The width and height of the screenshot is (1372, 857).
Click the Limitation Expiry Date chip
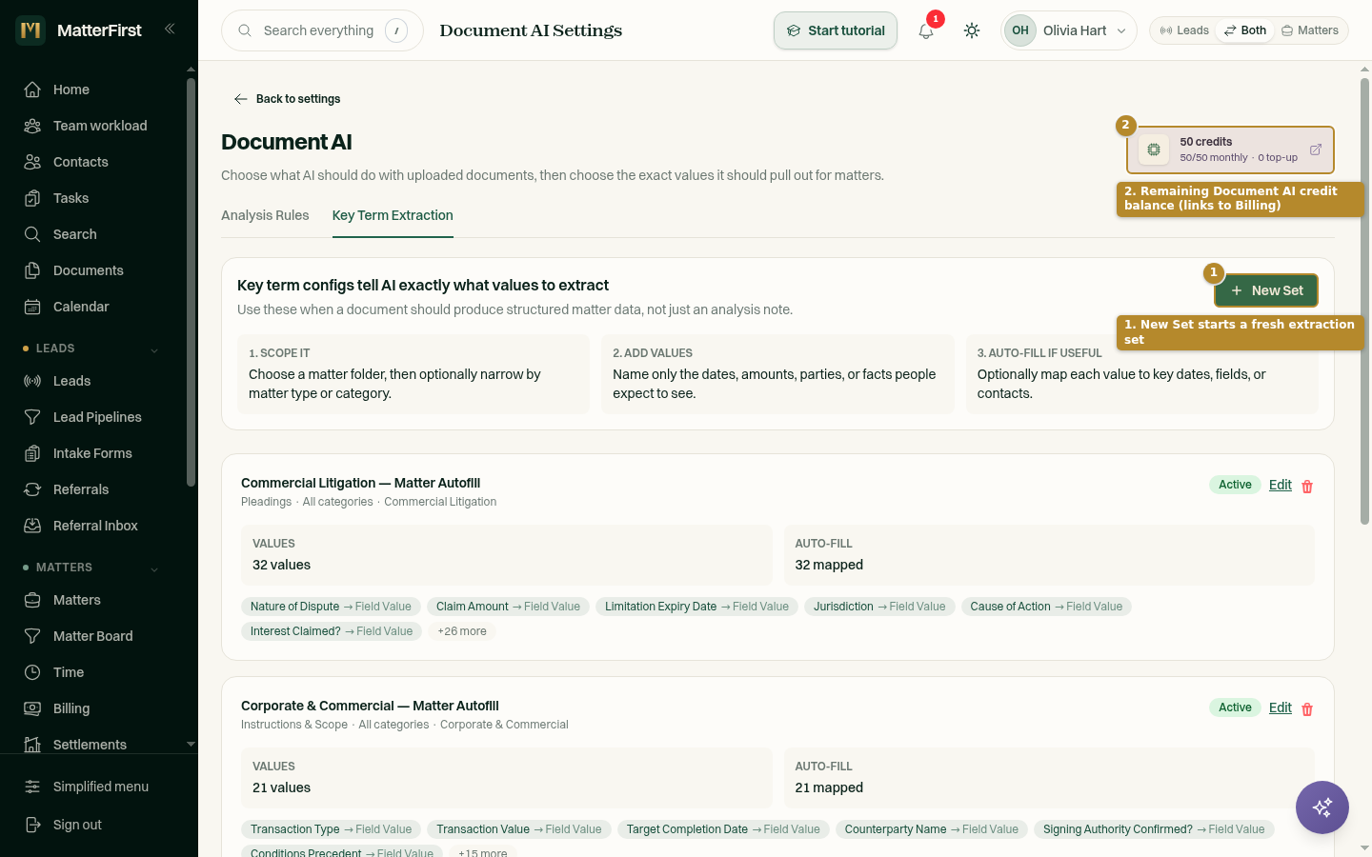tap(696, 607)
